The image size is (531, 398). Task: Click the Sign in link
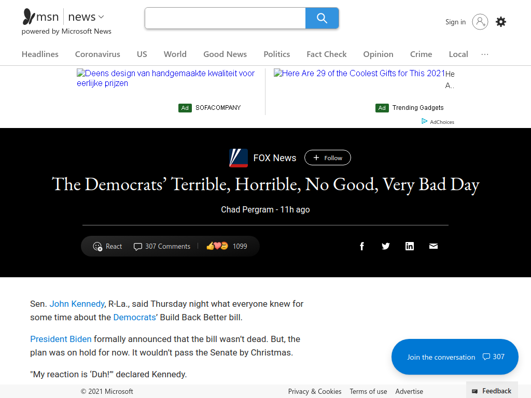tap(455, 22)
